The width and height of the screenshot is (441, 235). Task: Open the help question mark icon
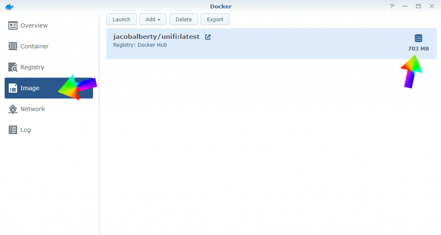point(392,6)
